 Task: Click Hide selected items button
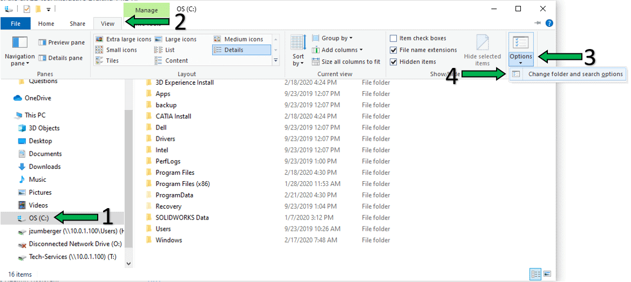tap(482, 51)
